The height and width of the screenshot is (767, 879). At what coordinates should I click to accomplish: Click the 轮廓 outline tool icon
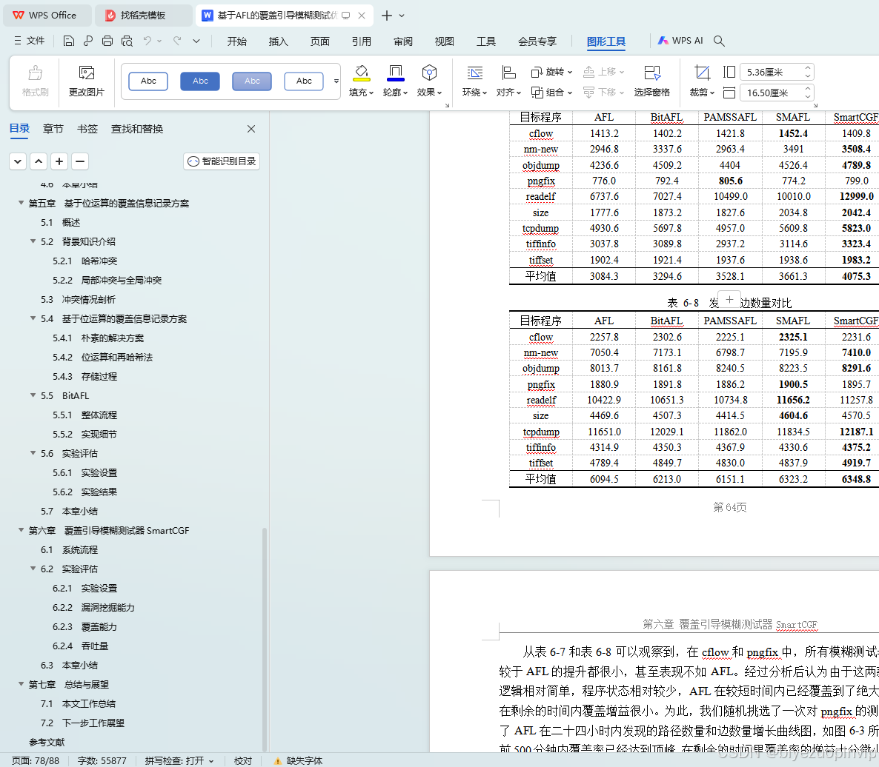(x=396, y=74)
